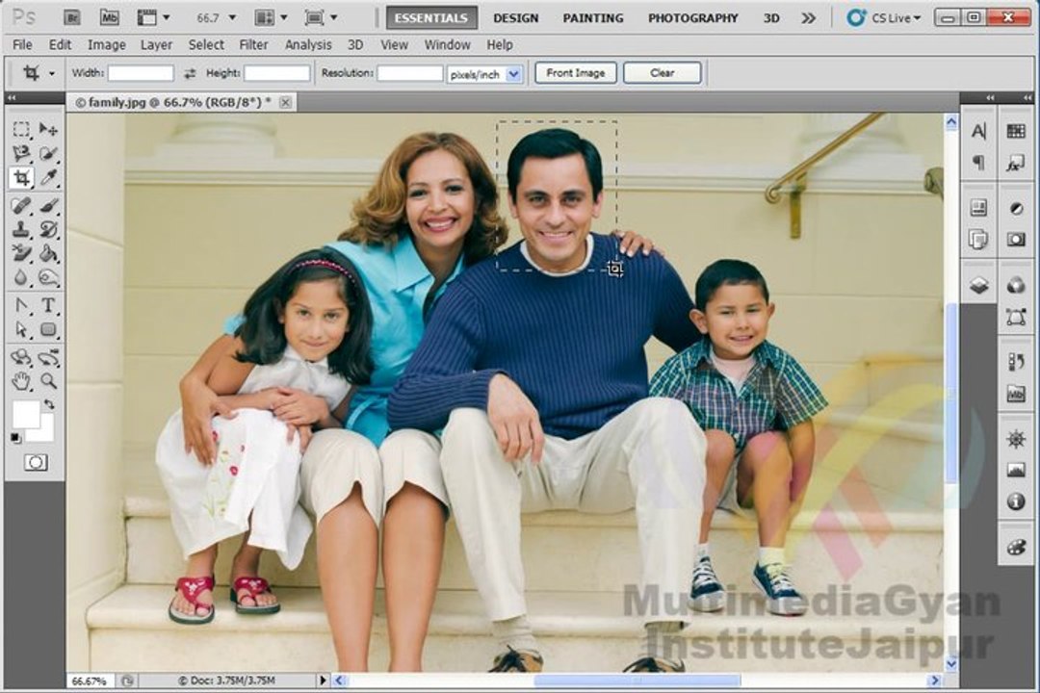Viewport: 1040px width, 693px height.
Task: Select the Eyedropper tool
Action: point(48,178)
